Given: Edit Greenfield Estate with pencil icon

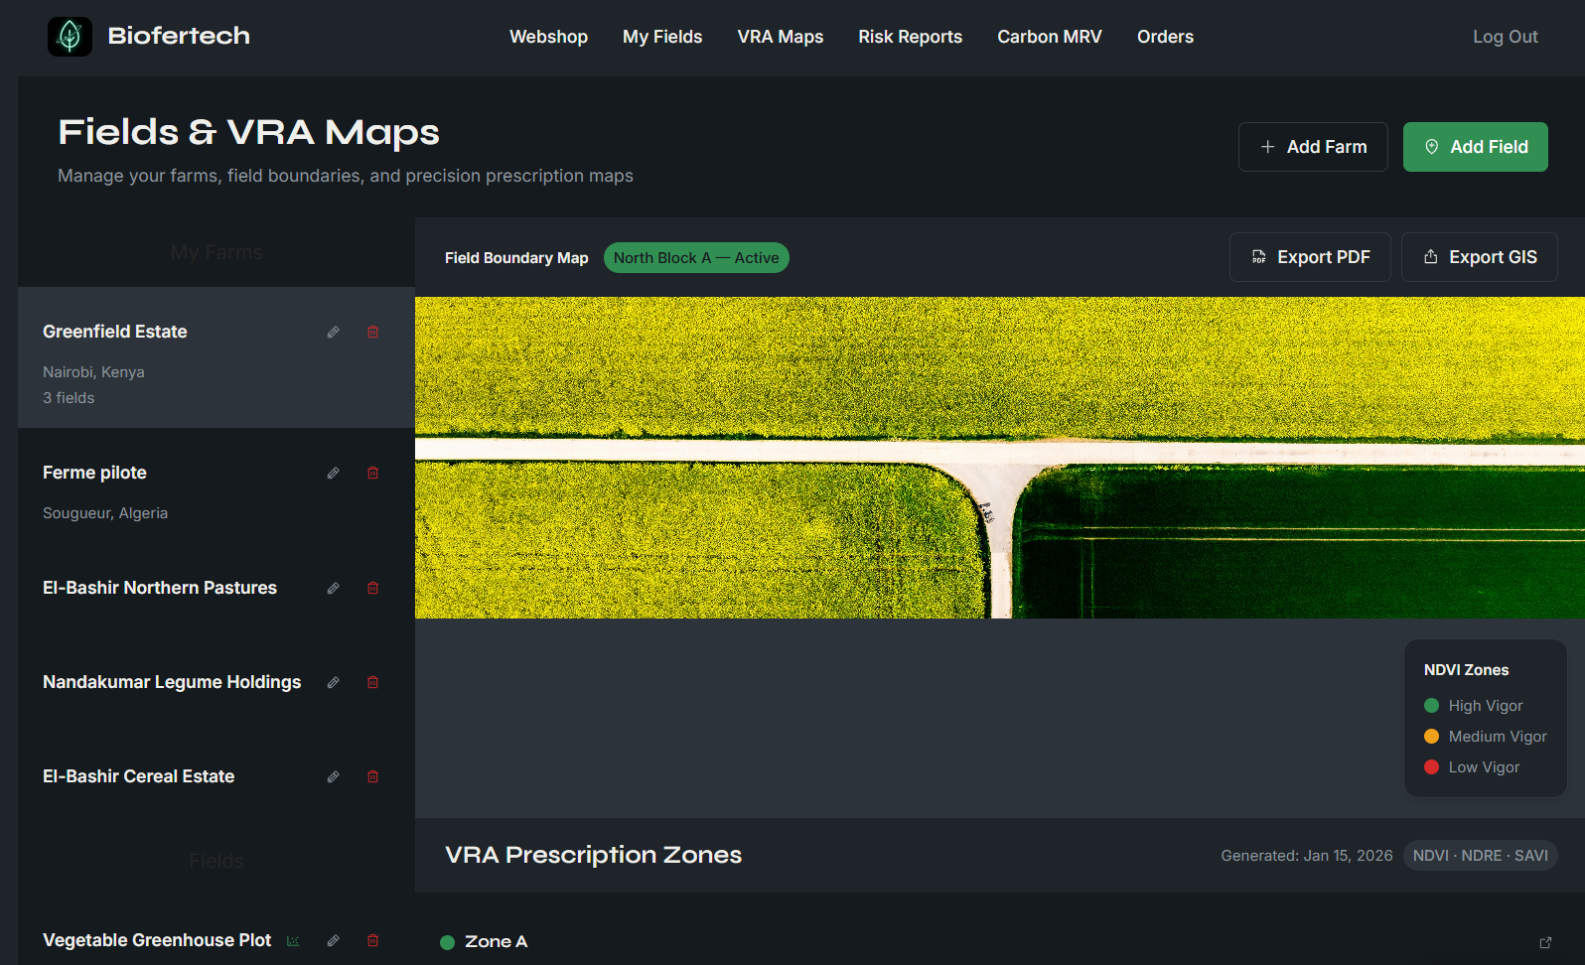Looking at the screenshot, I should point(334,333).
